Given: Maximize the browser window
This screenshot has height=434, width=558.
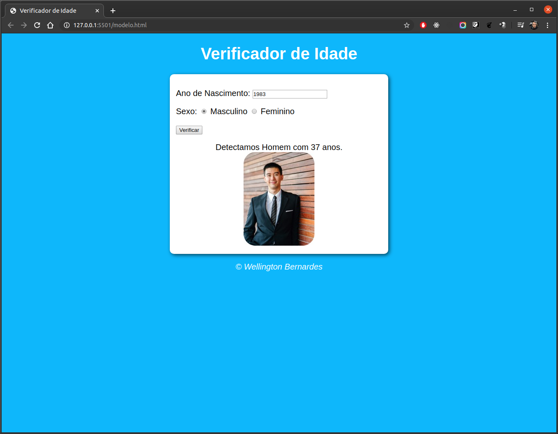Looking at the screenshot, I should pos(532,9).
